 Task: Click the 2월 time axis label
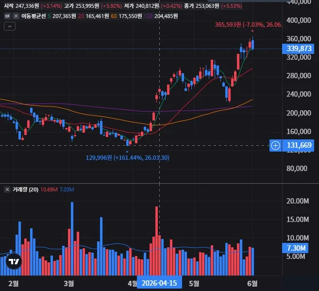14,283
